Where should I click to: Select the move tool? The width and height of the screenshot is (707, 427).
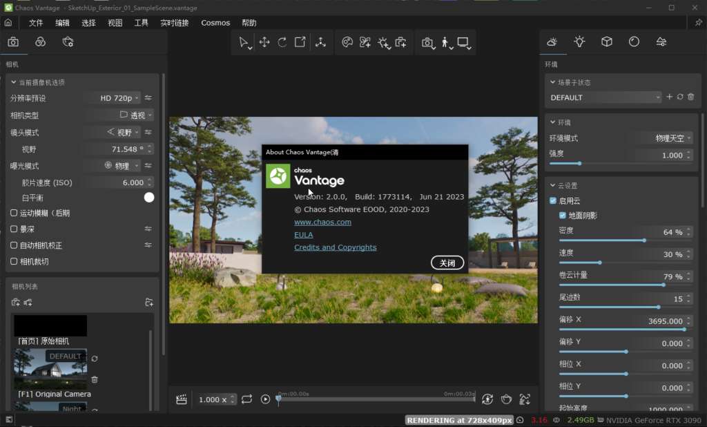click(264, 42)
